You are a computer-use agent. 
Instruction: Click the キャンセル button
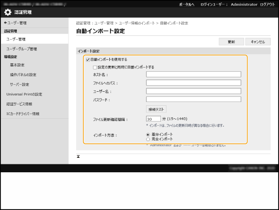click(258, 41)
